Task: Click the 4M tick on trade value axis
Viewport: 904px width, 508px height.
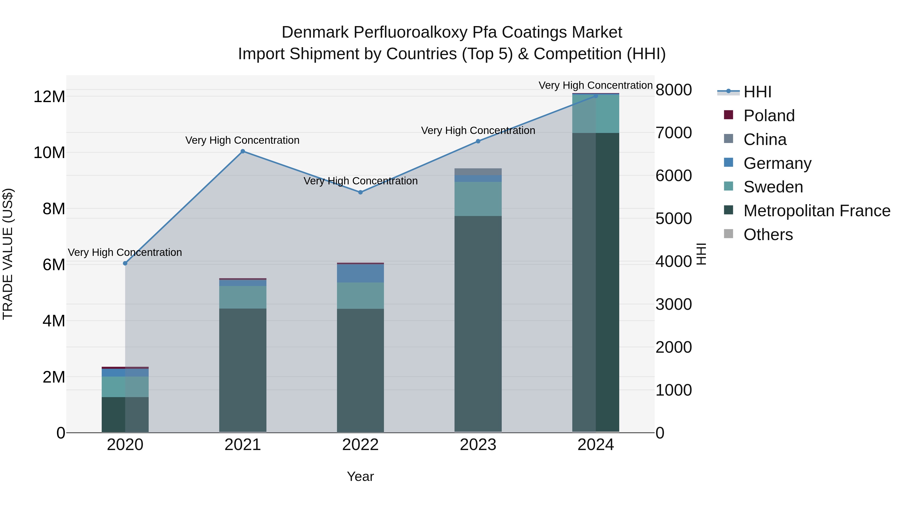Action: [x=54, y=321]
